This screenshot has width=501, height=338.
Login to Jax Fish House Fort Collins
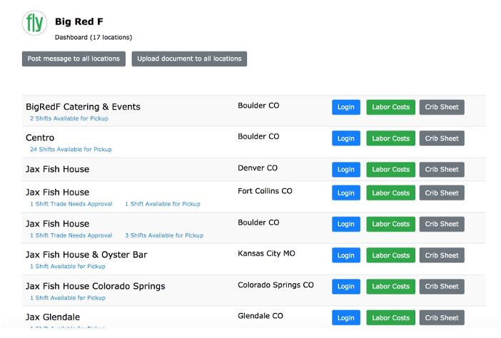[x=346, y=193]
